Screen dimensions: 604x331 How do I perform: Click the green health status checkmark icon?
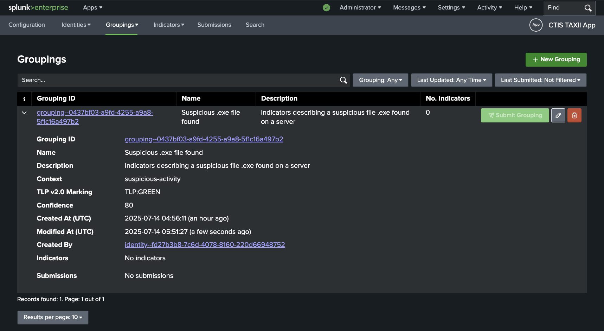[x=326, y=8]
